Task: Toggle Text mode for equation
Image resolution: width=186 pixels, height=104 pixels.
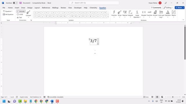Action: pyautogui.click(x=19, y=17)
